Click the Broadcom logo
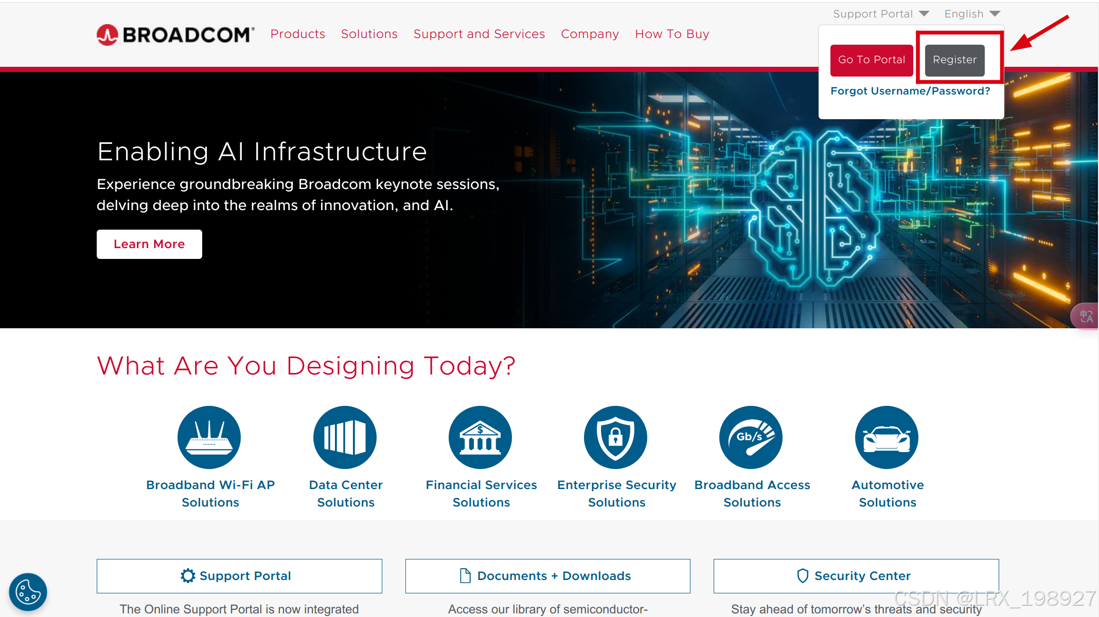This screenshot has height=617, width=1099. [x=175, y=34]
